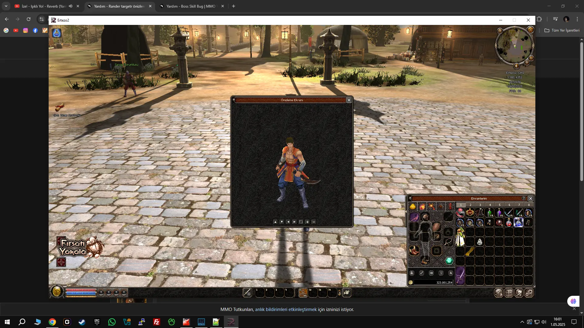584x328 pixels.
Task: Open Windows Start menu
Action: tap(7, 322)
